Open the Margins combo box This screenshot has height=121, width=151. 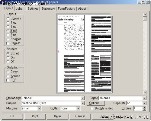(39, 108)
